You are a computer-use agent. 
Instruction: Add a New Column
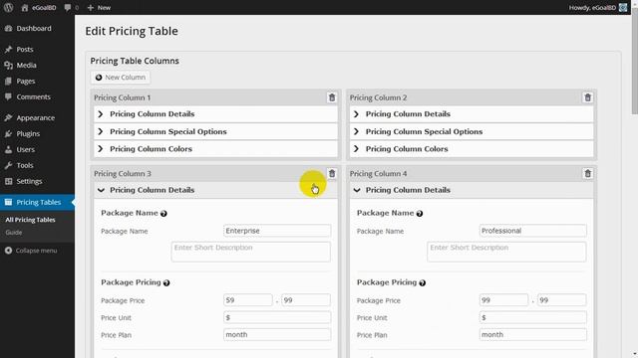[121, 78]
